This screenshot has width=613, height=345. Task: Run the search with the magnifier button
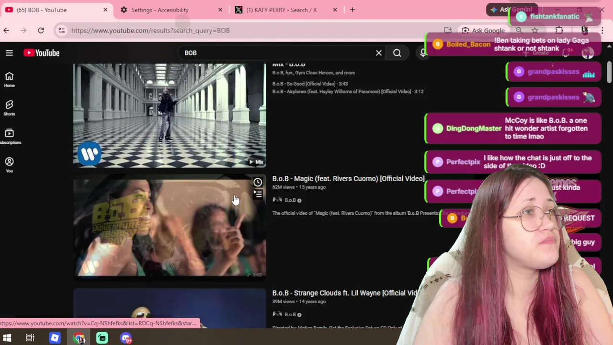pos(397,53)
